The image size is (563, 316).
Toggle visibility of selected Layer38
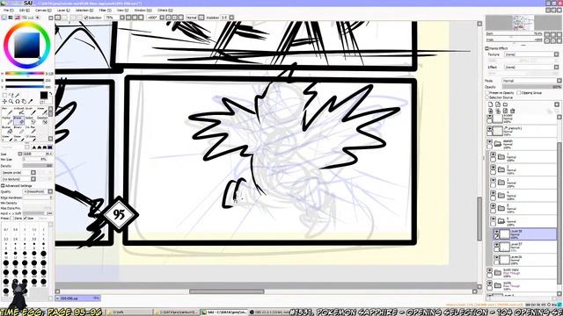point(496,232)
